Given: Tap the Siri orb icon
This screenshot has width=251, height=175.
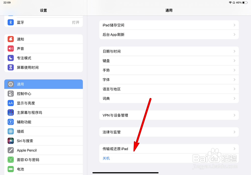Looking at the screenshot, I should [x=11, y=141].
